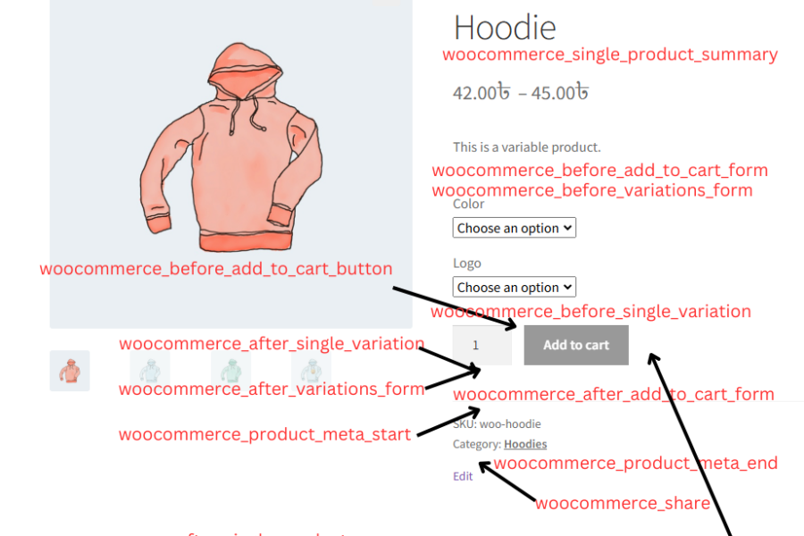Click the 'This is a variable product' description

[526, 147]
